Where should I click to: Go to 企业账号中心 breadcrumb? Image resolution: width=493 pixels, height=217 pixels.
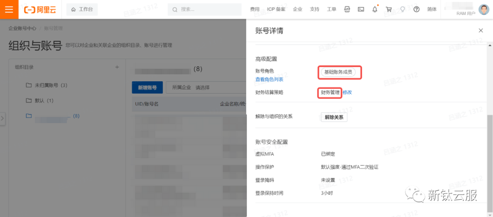pos(22,28)
